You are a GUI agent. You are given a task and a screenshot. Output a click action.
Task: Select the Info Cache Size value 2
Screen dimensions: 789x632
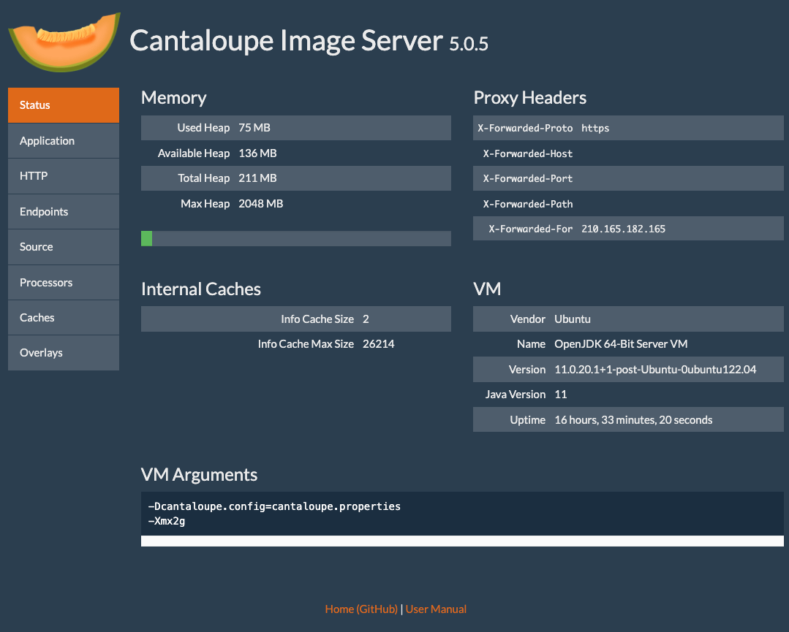pyautogui.click(x=366, y=319)
